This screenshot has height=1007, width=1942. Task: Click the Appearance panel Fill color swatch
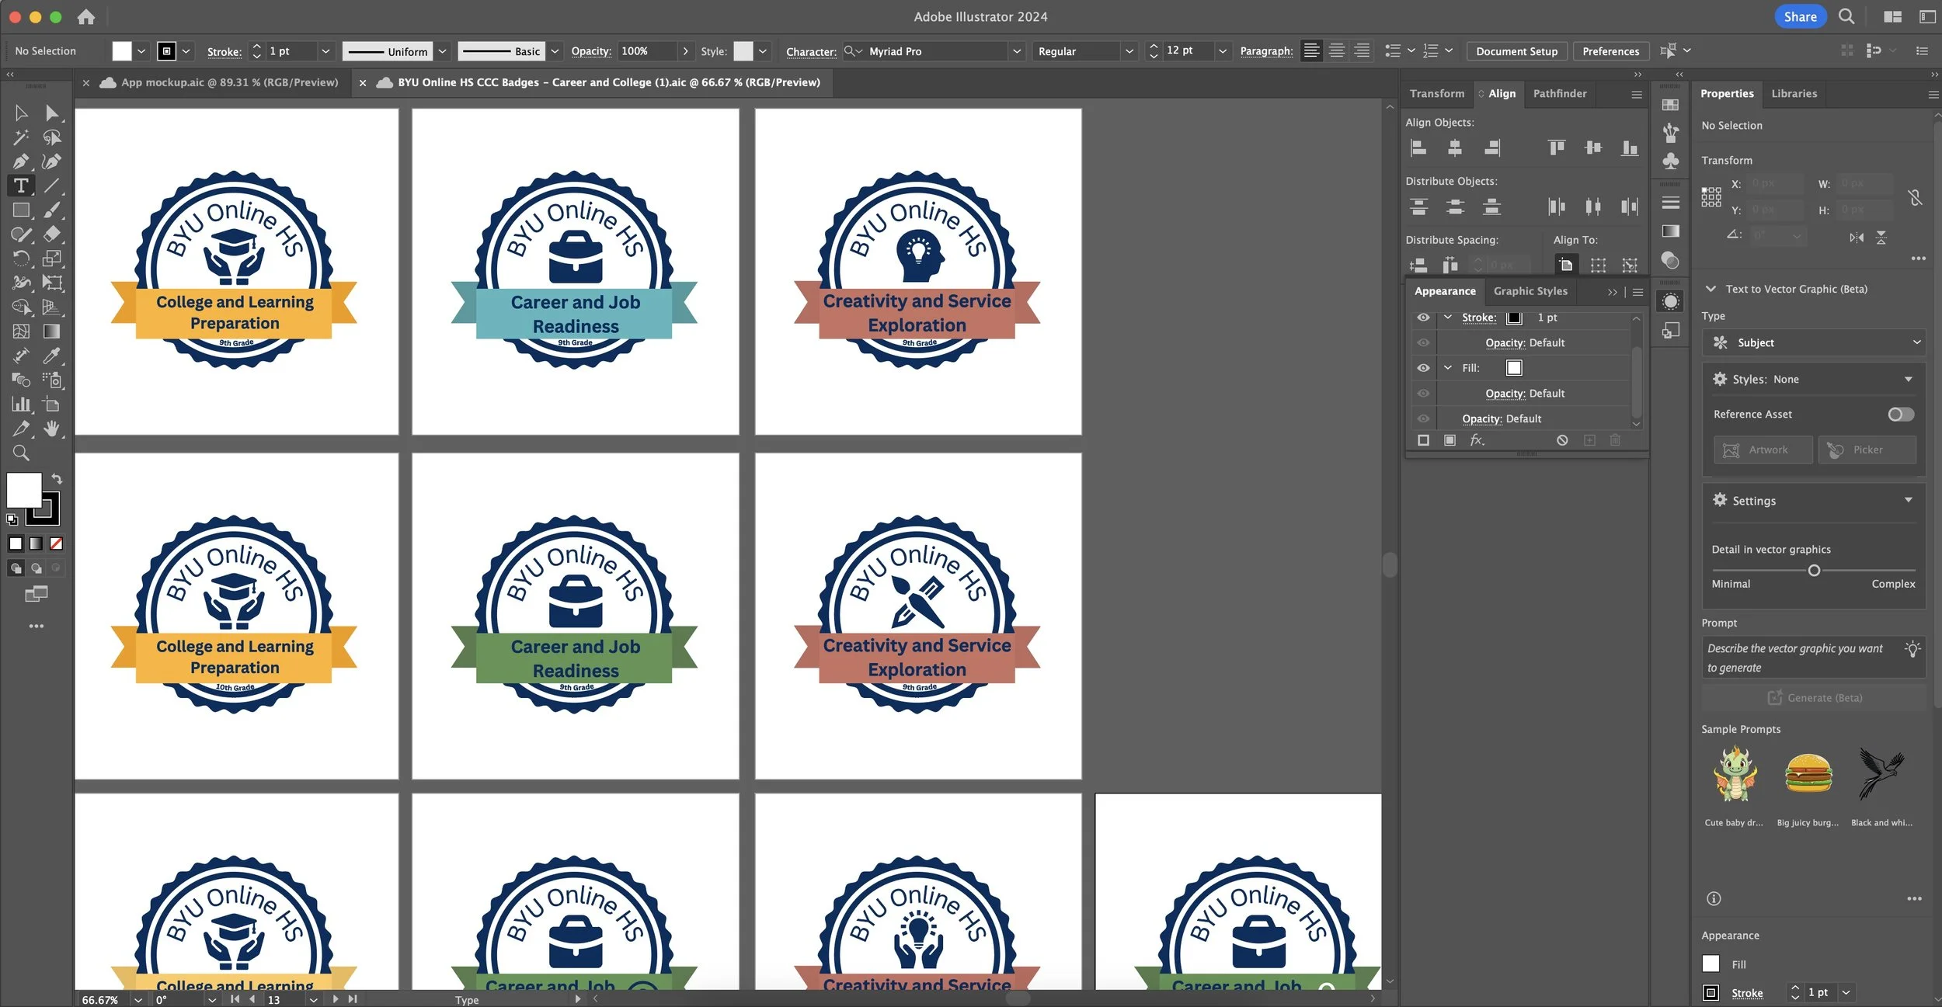click(x=1514, y=368)
